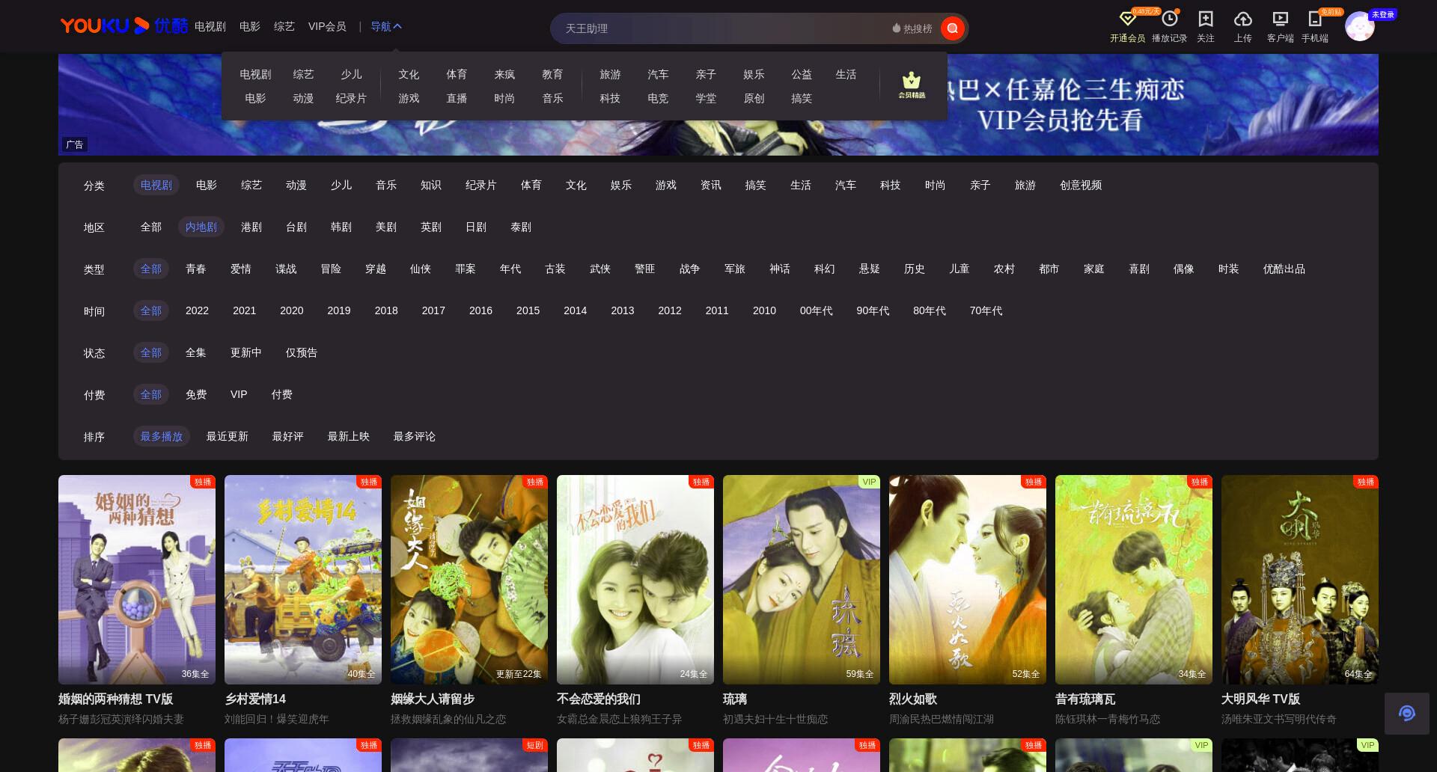Viewport: 1437px width, 772px height.
Task: Select 来疯 in the navigation dropdown panel
Action: (504, 74)
